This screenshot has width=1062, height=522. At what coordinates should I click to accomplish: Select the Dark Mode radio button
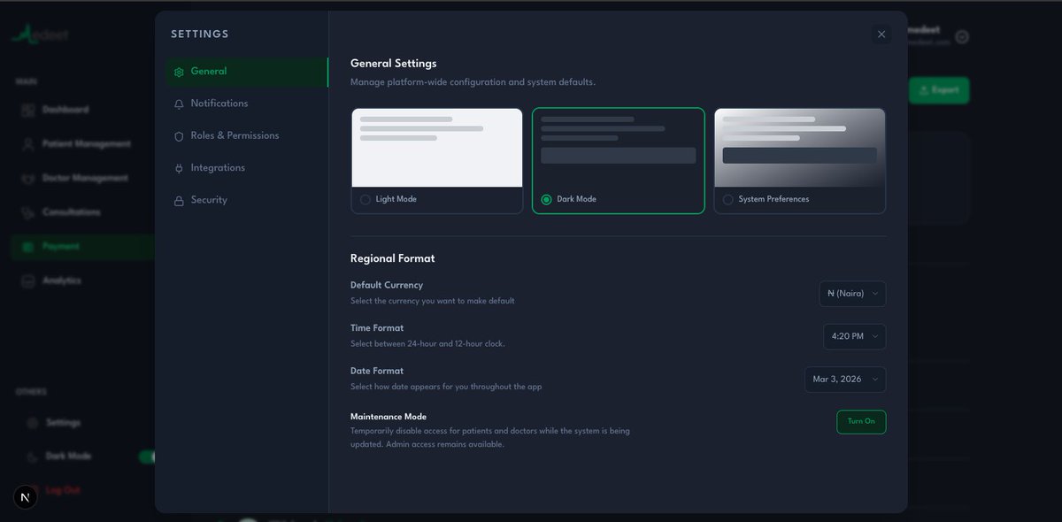pos(546,200)
